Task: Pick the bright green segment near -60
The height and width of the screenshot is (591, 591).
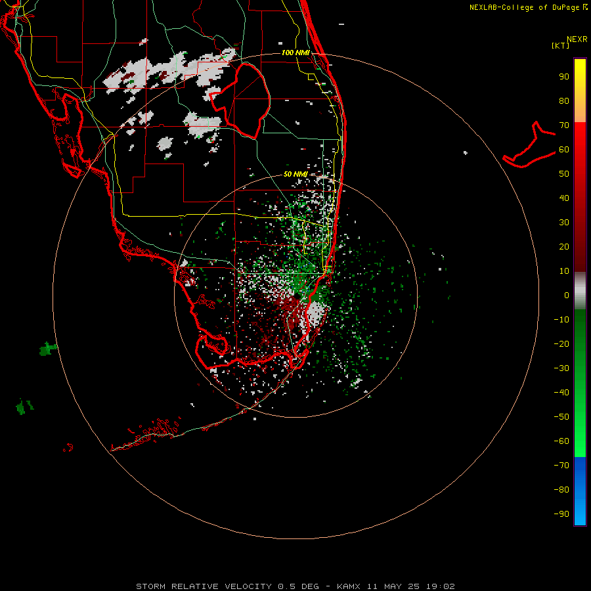Action: [580, 441]
